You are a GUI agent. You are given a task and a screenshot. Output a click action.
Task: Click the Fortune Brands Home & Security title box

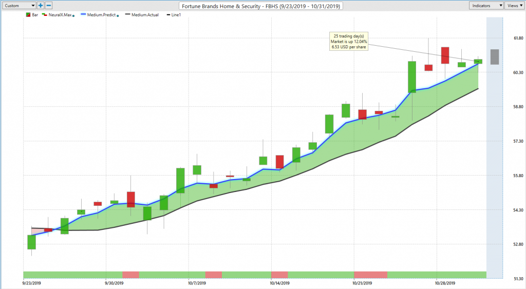[260, 6]
